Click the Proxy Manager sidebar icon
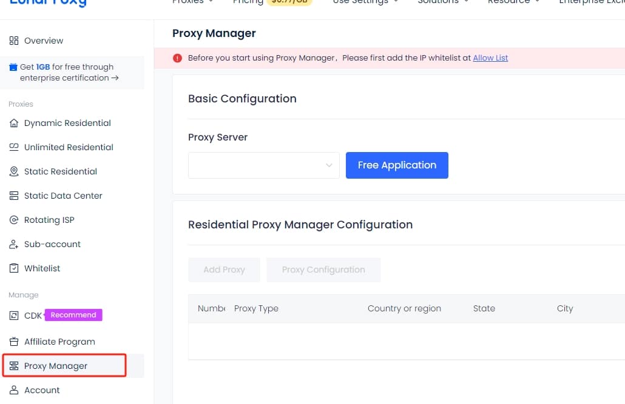The image size is (625, 404). click(14, 366)
